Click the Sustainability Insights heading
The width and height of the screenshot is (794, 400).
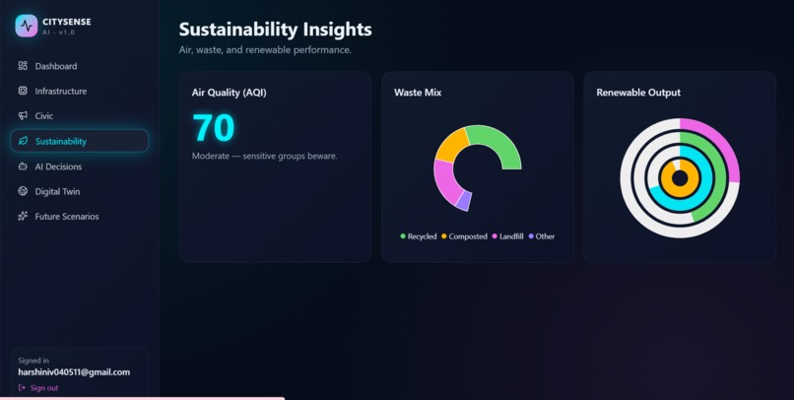(x=276, y=30)
